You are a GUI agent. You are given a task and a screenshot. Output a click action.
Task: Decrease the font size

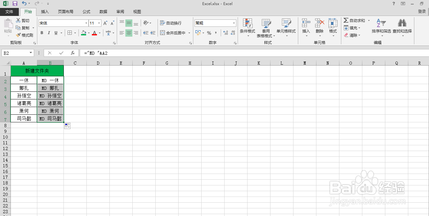[x=112, y=23]
